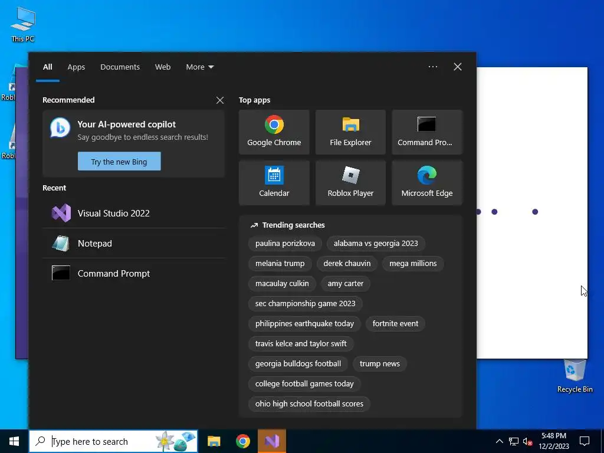Search trending ohio high school football scores

coord(309,403)
